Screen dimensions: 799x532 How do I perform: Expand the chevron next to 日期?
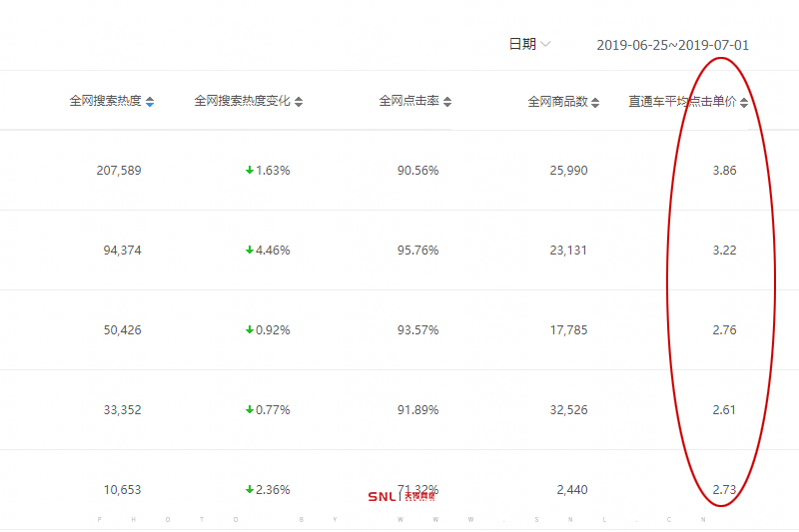pos(545,44)
